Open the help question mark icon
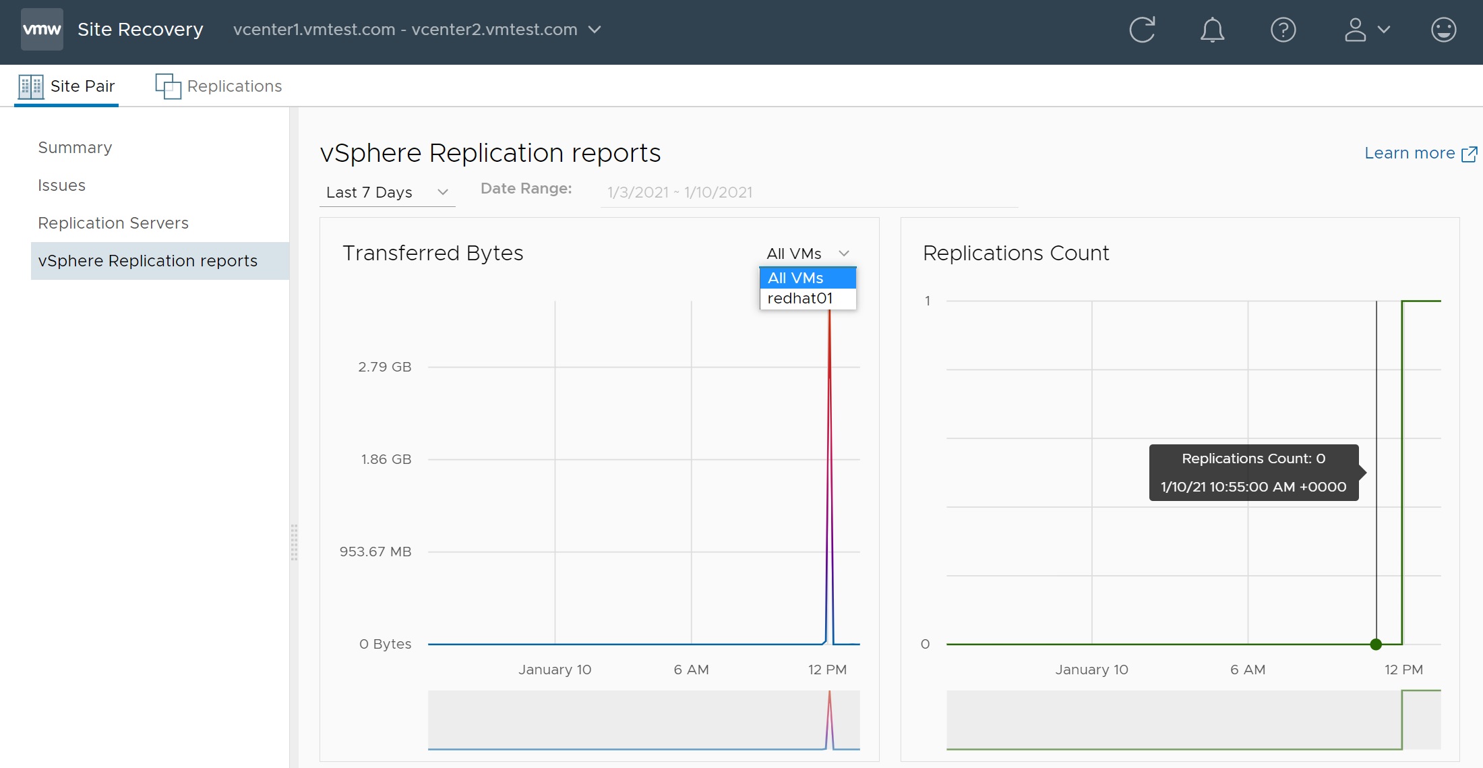The image size is (1483, 768). click(x=1283, y=30)
